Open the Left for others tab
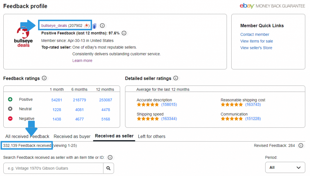 coord(152,136)
